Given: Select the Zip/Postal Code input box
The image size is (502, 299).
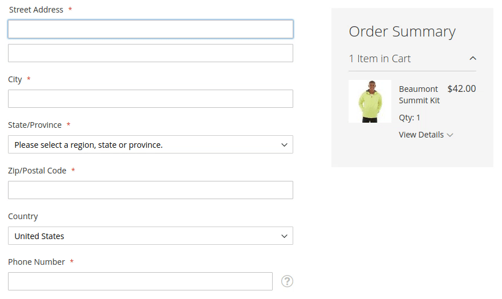Looking at the screenshot, I should tap(151, 190).
